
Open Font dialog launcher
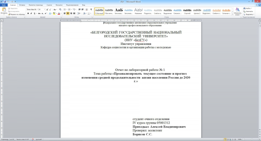(x=61, y=17)
